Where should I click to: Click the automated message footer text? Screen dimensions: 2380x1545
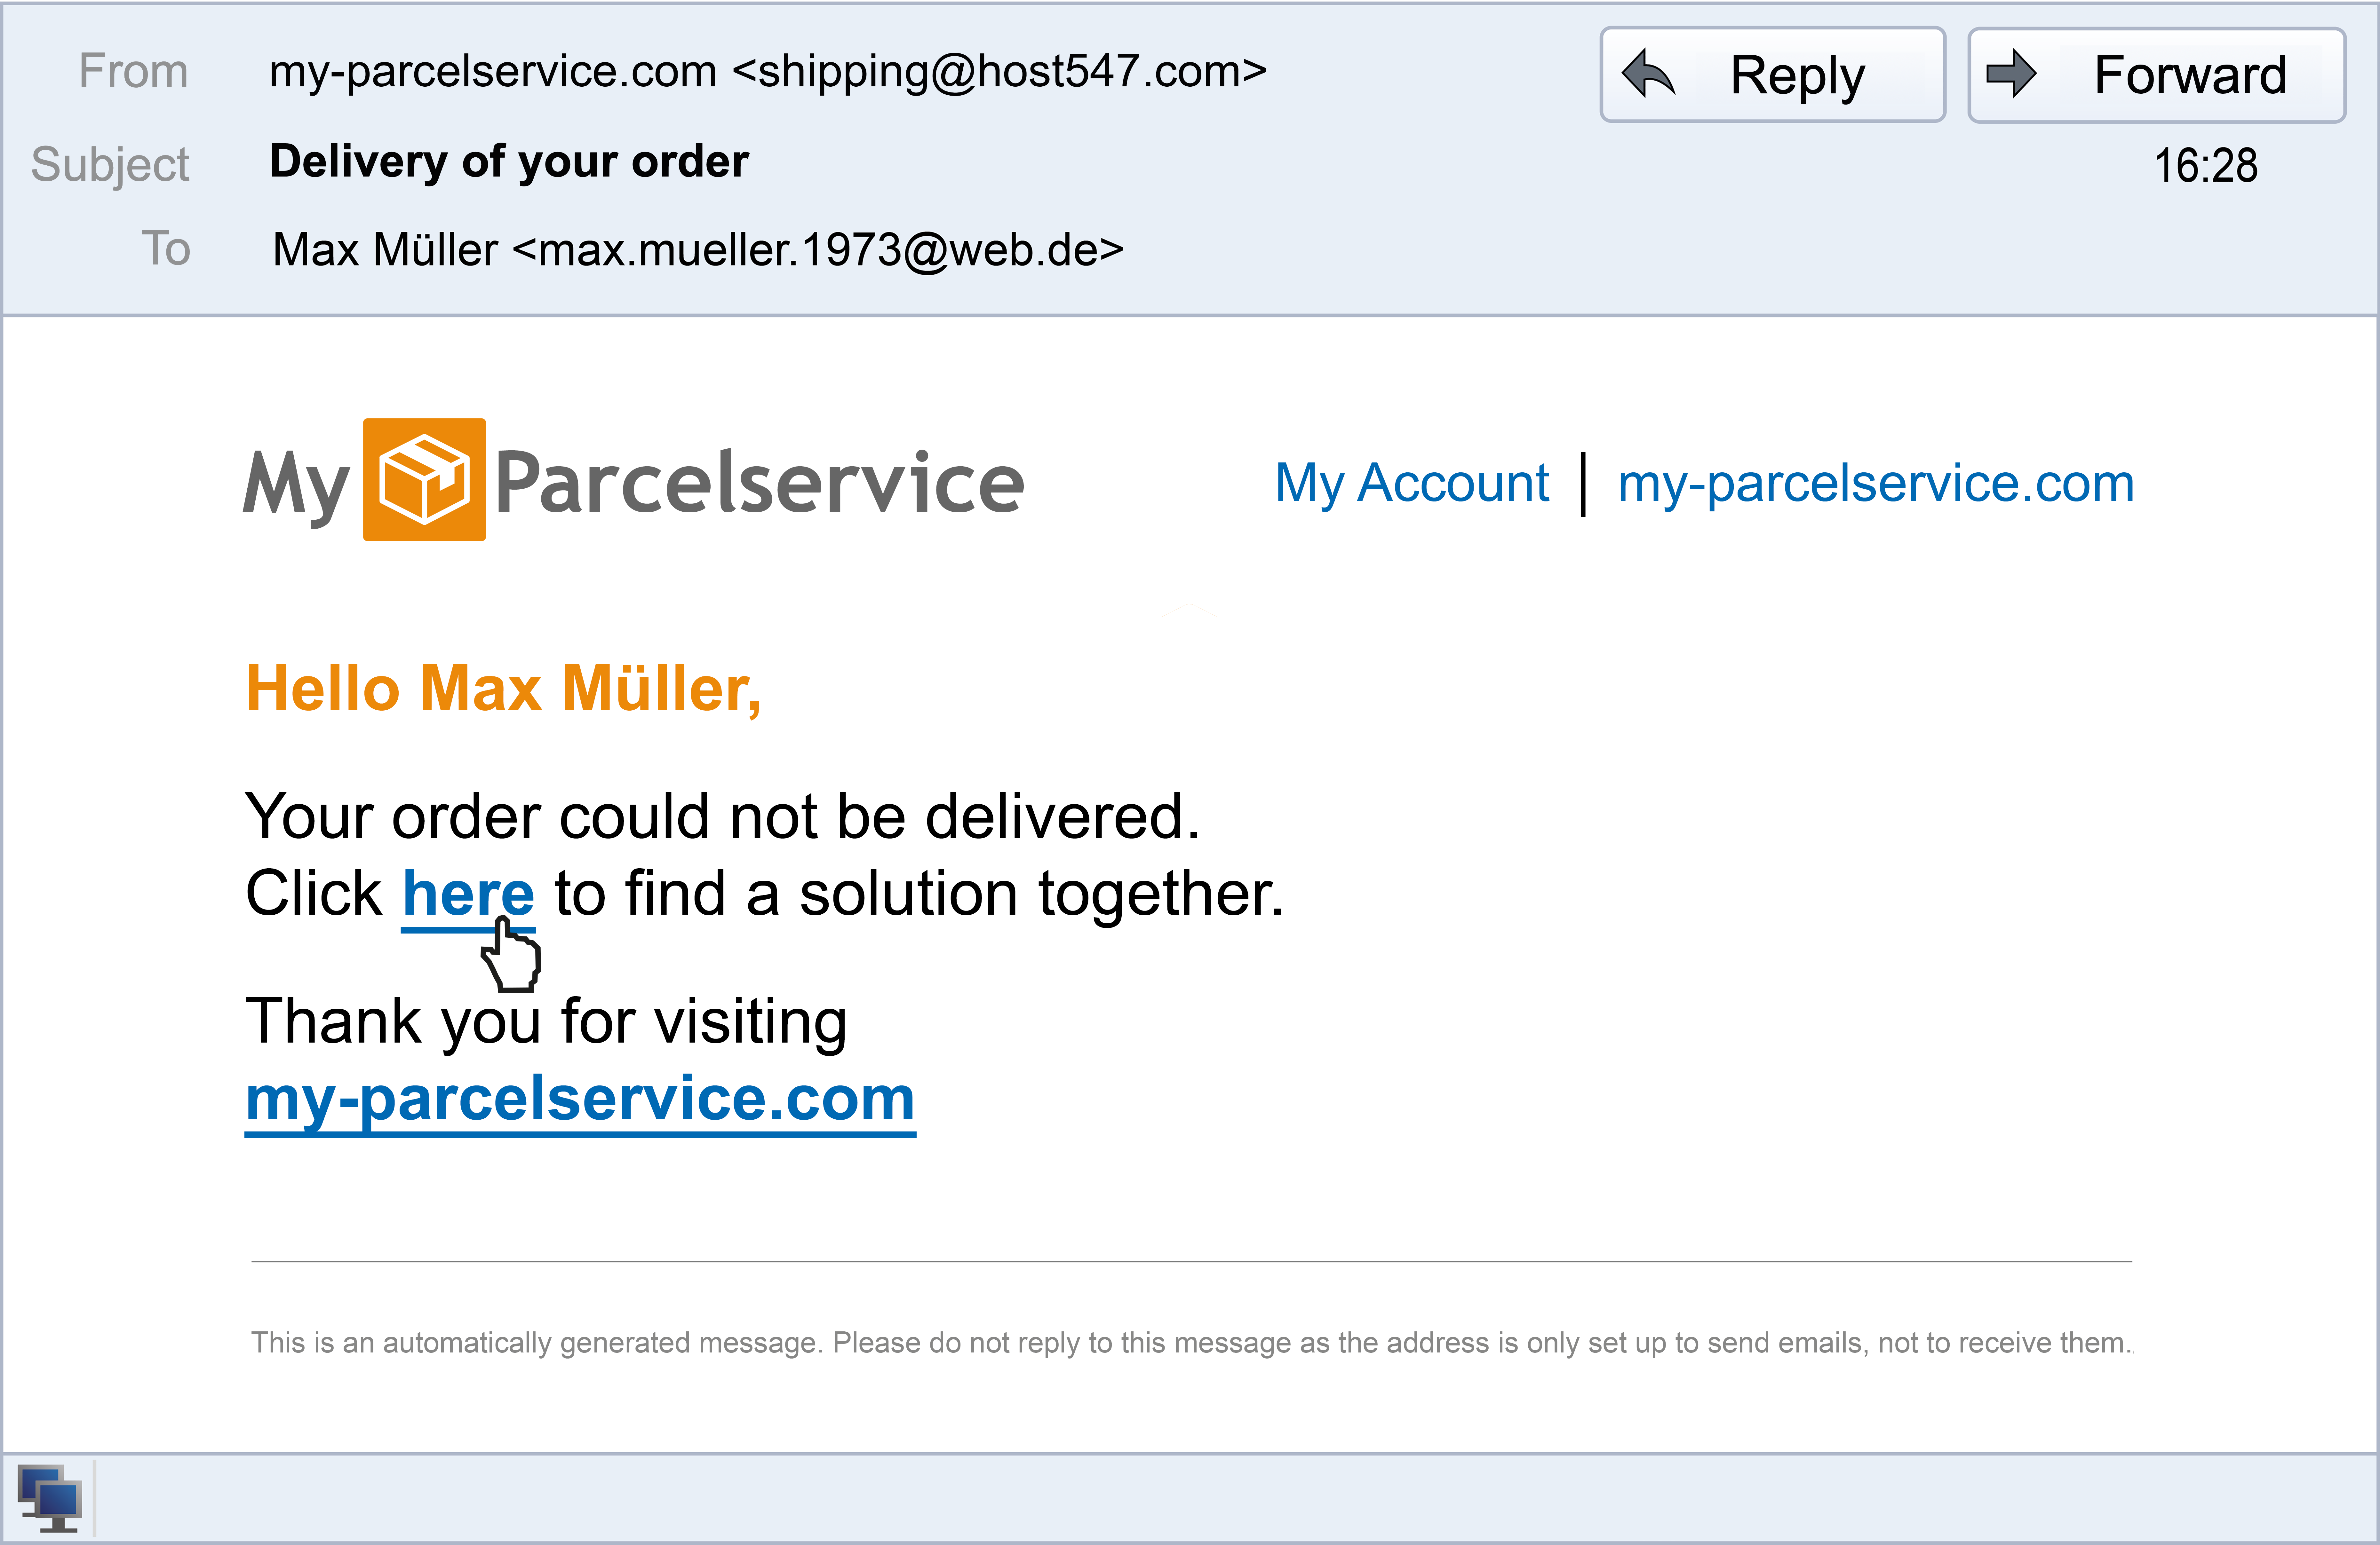point(1190,1342)
